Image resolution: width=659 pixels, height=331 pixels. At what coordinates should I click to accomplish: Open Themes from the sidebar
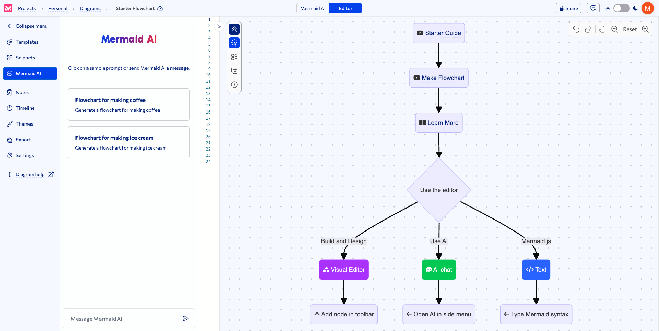pyautogui.click(x=30, y=124)
